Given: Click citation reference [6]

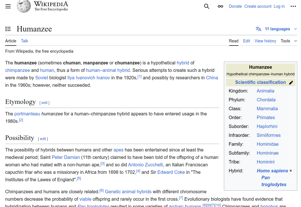Looking at the screenshot, I should click(x=101, y=190).
